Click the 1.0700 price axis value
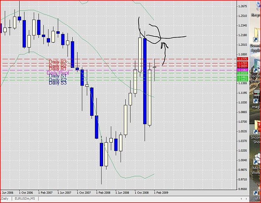Viewport: 261px width, 203px height. tap(243, 122)
